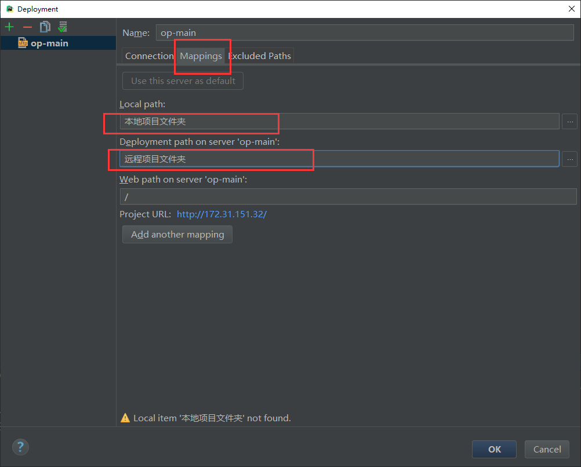The height and width of the screenshot is (467, 581).
Task: Browse for Local path with its ... button
Action: click(569, 121)
